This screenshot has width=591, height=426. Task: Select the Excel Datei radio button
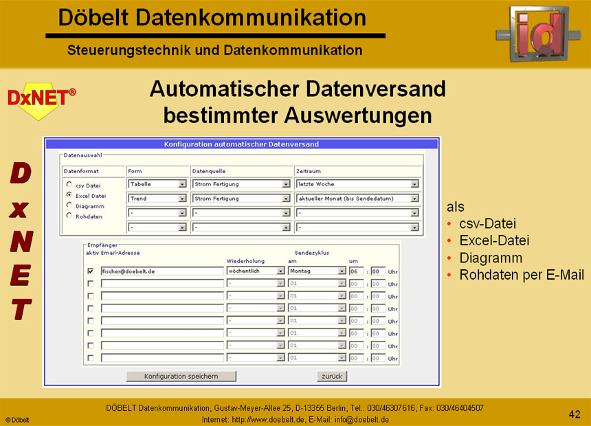pyautogui.click(x=69, y=195)
